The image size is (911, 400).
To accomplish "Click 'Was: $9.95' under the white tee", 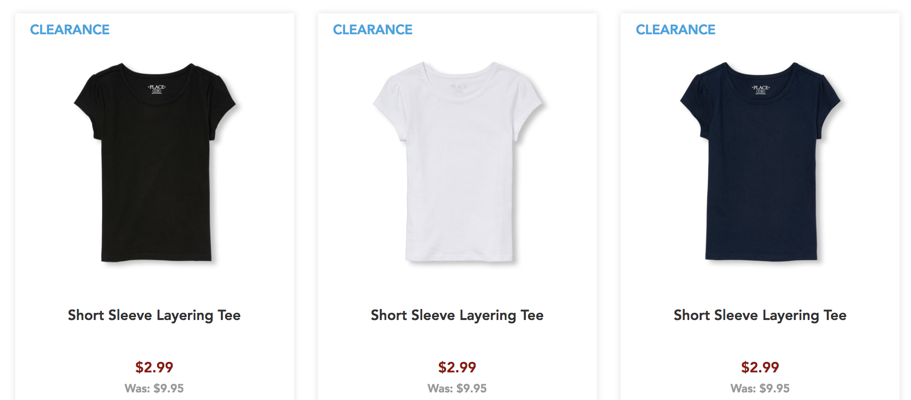I will [x=457, y=389].
